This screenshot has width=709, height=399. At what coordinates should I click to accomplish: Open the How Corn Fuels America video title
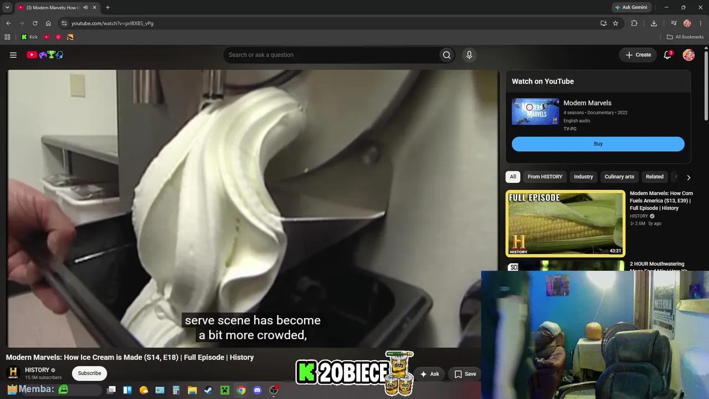(661, 201)
